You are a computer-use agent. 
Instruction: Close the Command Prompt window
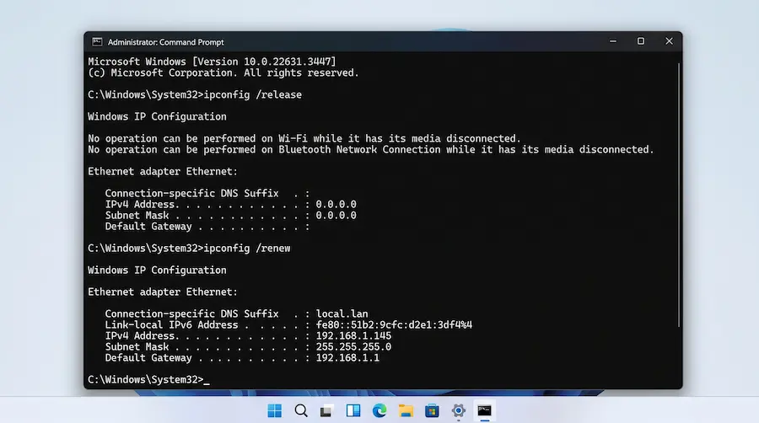pyautogui.click(x=669, y=41)
